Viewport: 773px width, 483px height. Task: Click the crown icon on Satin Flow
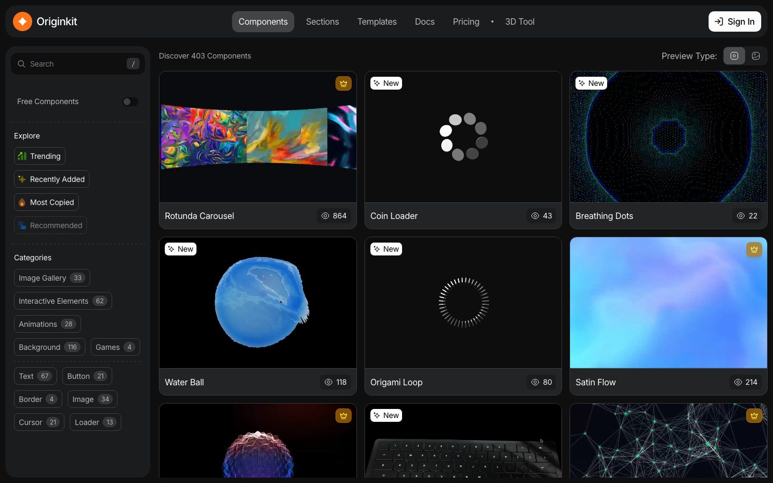pyautogui.click(x=754, y=250)
